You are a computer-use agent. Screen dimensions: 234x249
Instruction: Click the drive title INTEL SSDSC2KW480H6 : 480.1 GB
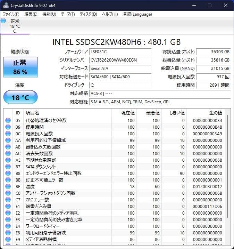coord(117,42)
